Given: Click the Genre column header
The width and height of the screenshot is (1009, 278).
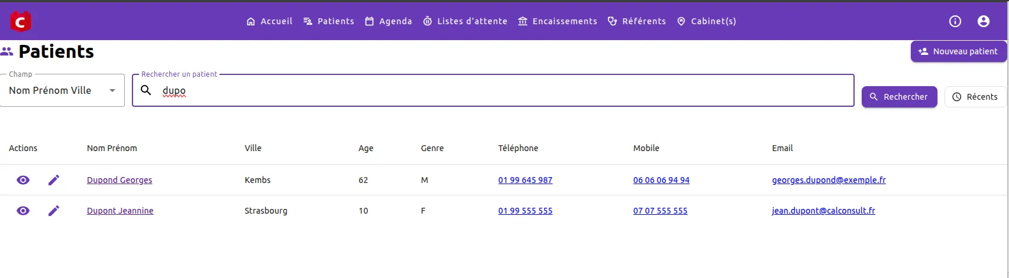Looking at the screenshot, I should click(432, 148).
